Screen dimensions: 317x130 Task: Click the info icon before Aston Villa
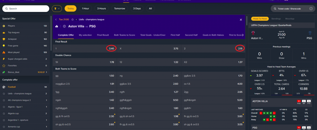[65, 26]
